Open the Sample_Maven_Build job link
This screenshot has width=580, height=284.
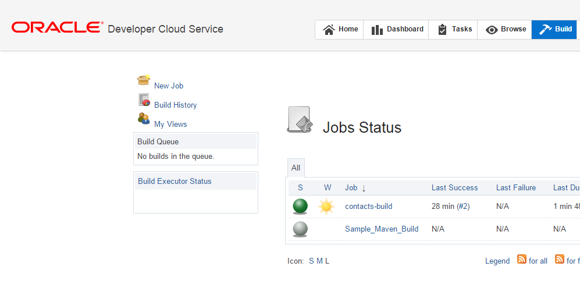pyautogui.click(x=382, y=229)
